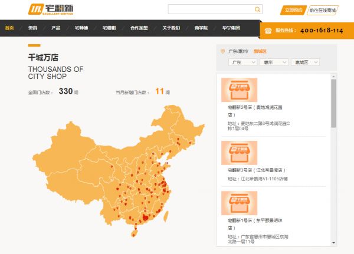Open the 宅翻新2号店 store thumbnail

[x=239, y=90]
